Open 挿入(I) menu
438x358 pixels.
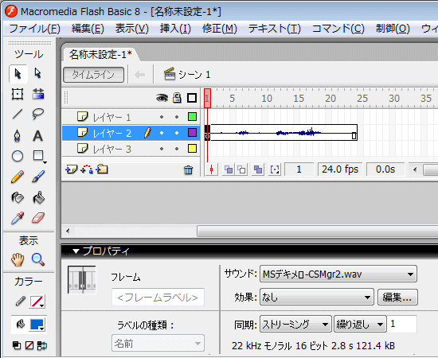(x=175, y=29)
